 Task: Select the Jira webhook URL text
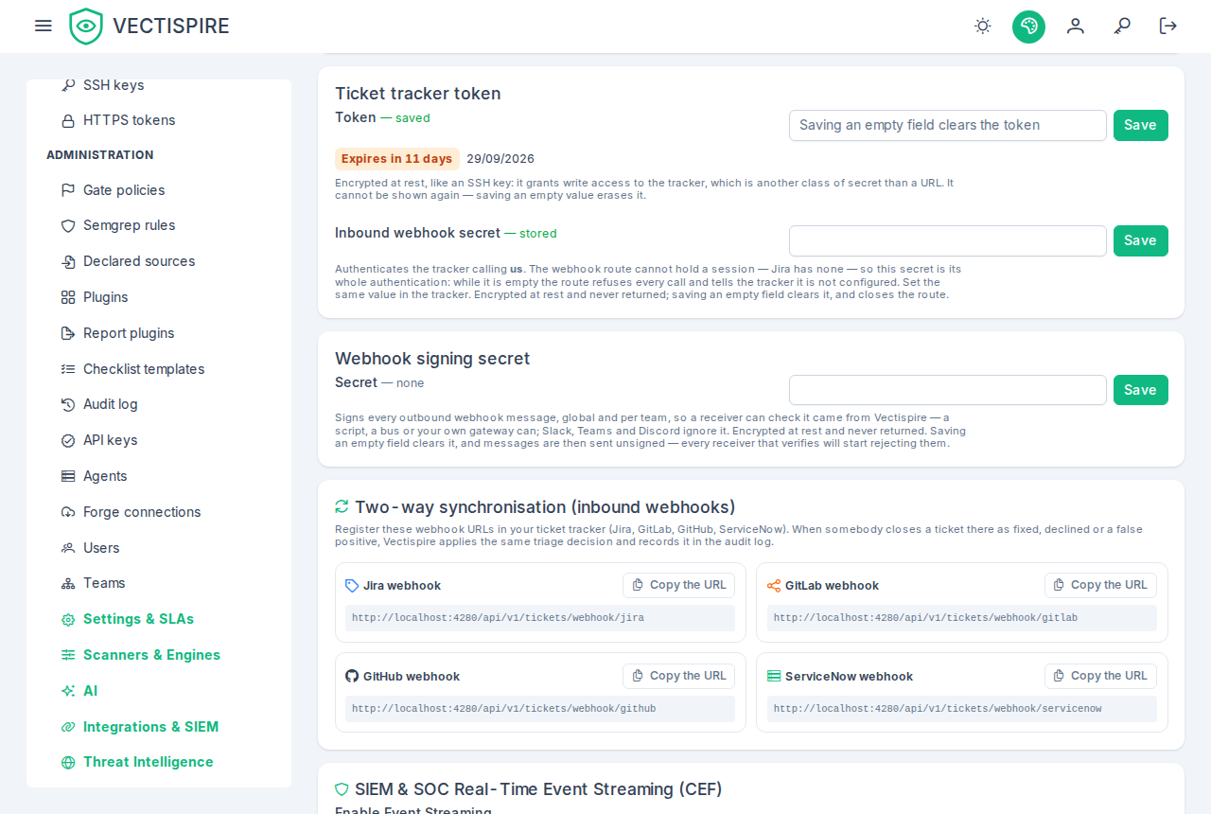click(499, 617)
